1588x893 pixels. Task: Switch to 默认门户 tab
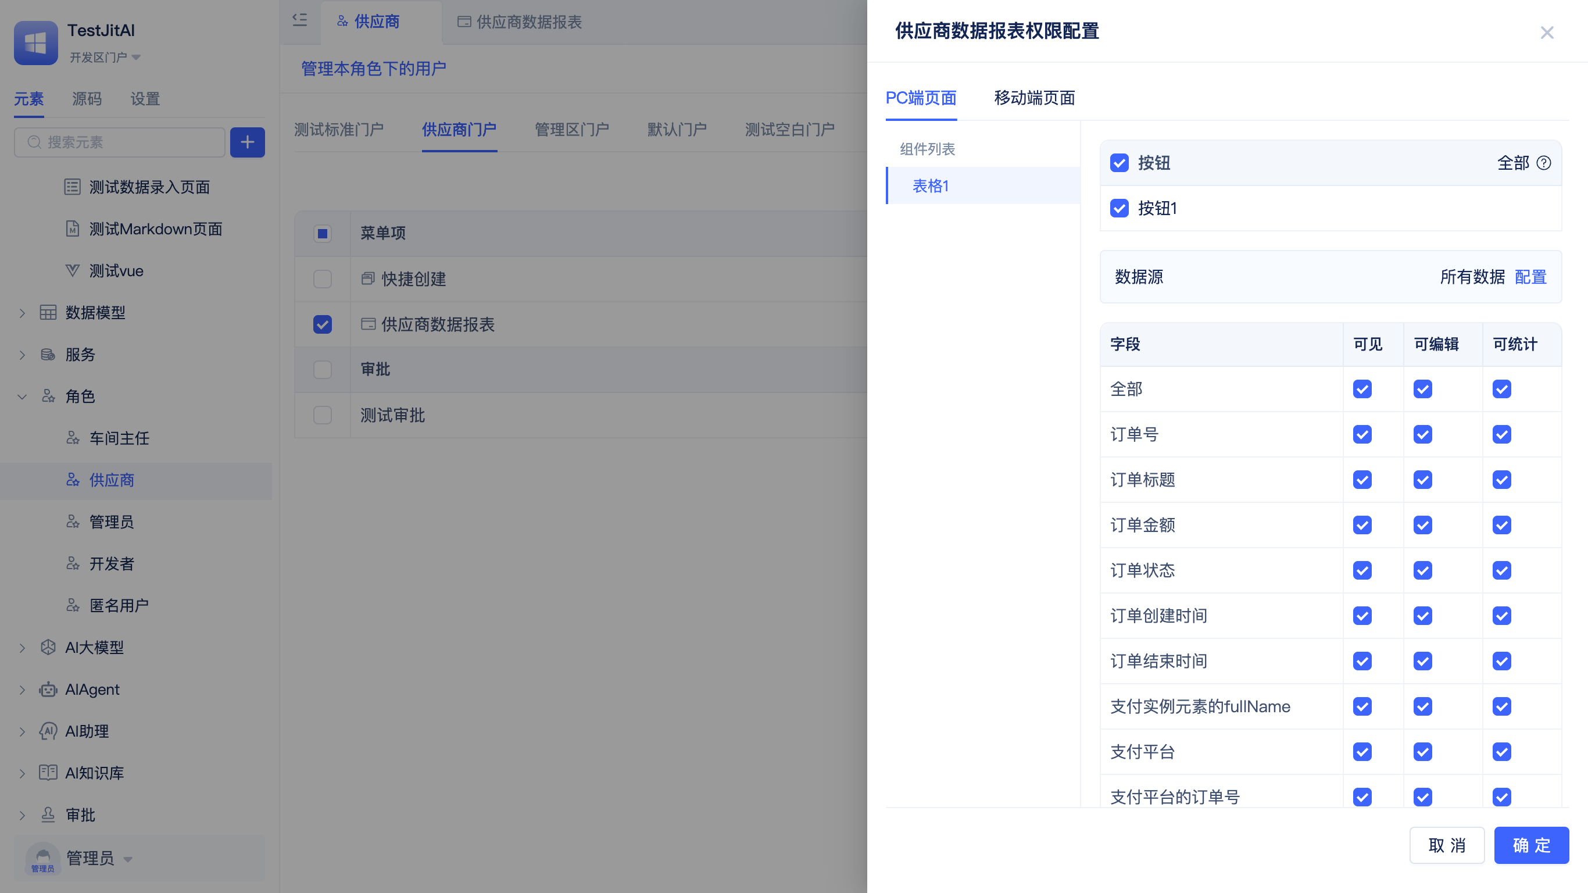pyautogui.click(x=677, y=130)
